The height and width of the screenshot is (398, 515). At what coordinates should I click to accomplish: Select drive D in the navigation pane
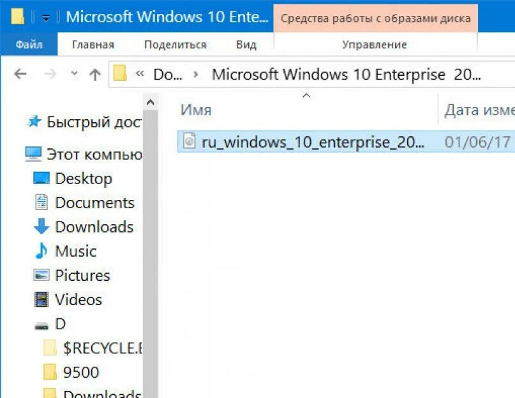(61, 324)
